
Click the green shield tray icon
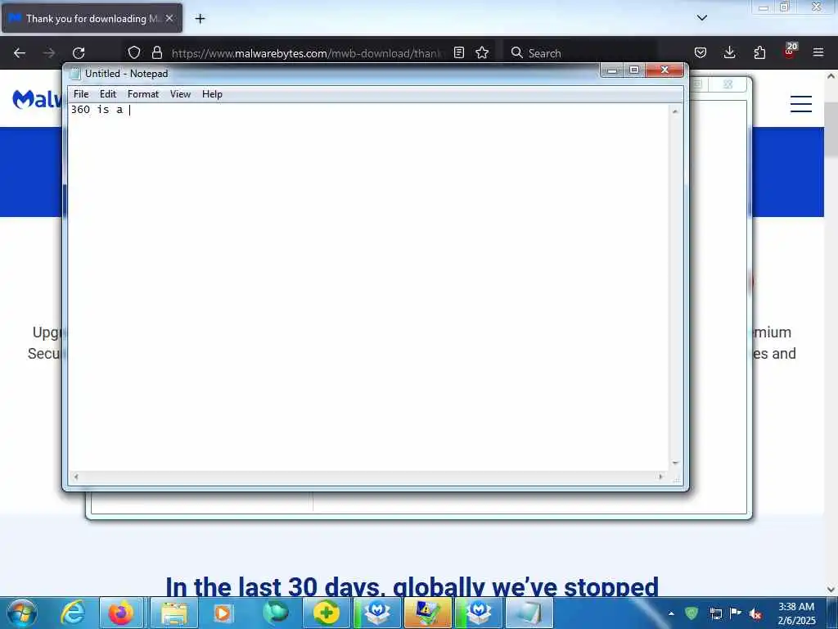692,613
